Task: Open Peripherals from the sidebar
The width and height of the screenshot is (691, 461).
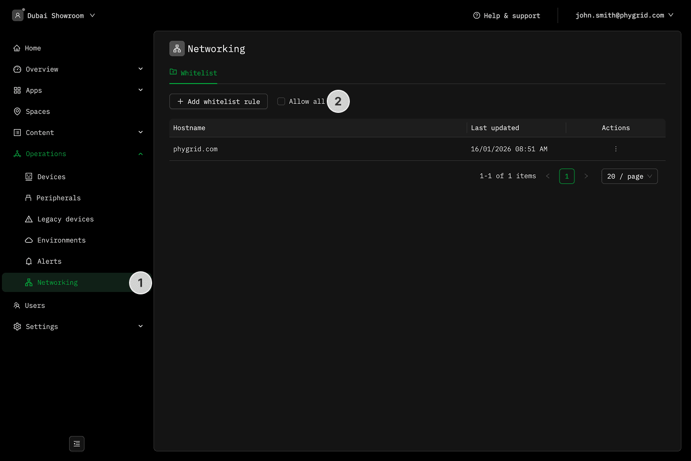Action: [58, 198]
